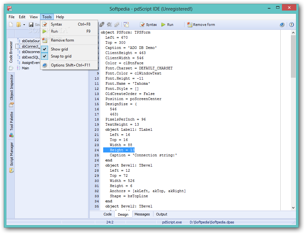Click the line Shape = bsTopLine
Screen dimensions: 305x234
(x=129, y=196)
